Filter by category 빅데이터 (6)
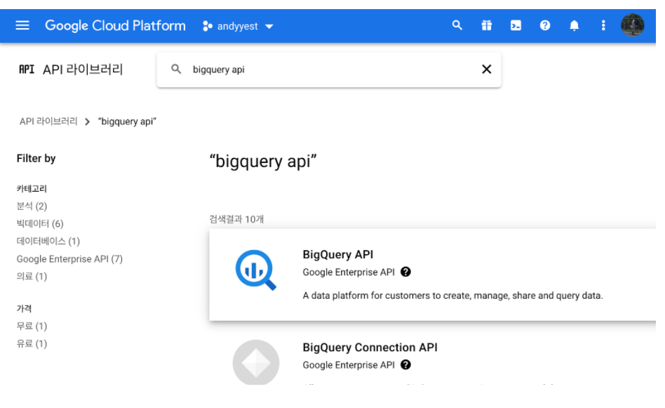The width and height of the screenshot is (665, 408). pyautogui.click(x=40, y=224)
